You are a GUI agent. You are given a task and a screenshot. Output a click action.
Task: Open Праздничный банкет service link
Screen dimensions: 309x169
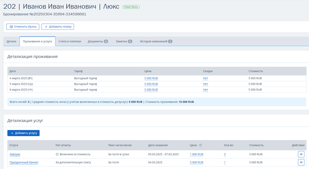pos(24,162)
